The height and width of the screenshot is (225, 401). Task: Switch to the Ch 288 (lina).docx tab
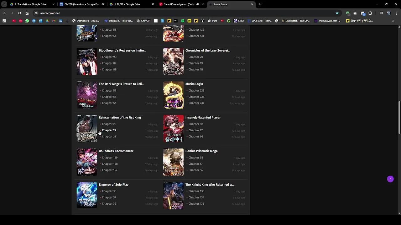82,4
